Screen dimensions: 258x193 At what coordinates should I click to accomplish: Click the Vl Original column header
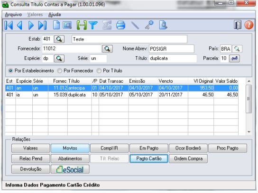point(201,81)
